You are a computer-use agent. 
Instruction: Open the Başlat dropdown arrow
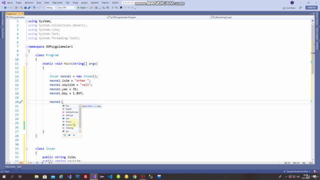click(x=87, y=8)
